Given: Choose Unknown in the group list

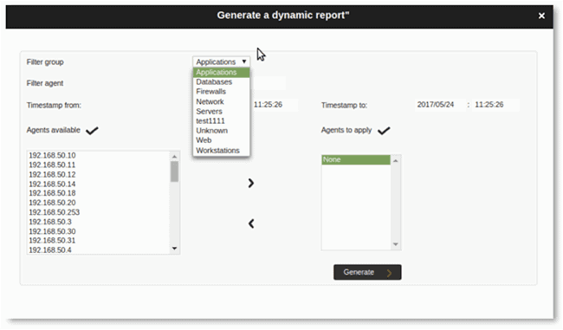Looking at the screenshot, I should [x=221, y=131].
